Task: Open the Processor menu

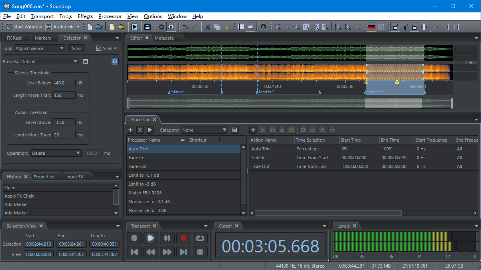Action: 110,16
